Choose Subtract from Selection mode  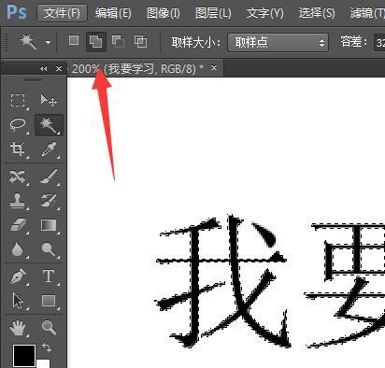(x=119, y=41)
